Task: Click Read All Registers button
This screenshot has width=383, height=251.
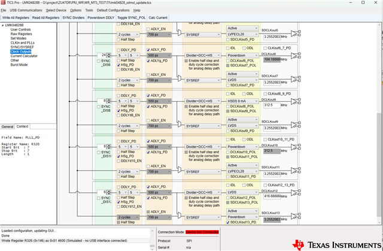Action: [x=46, y=17]
